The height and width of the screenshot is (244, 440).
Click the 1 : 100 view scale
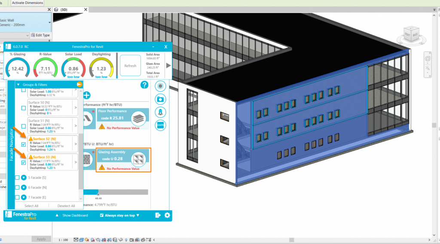pyautogui.click(x=63, y=240)
